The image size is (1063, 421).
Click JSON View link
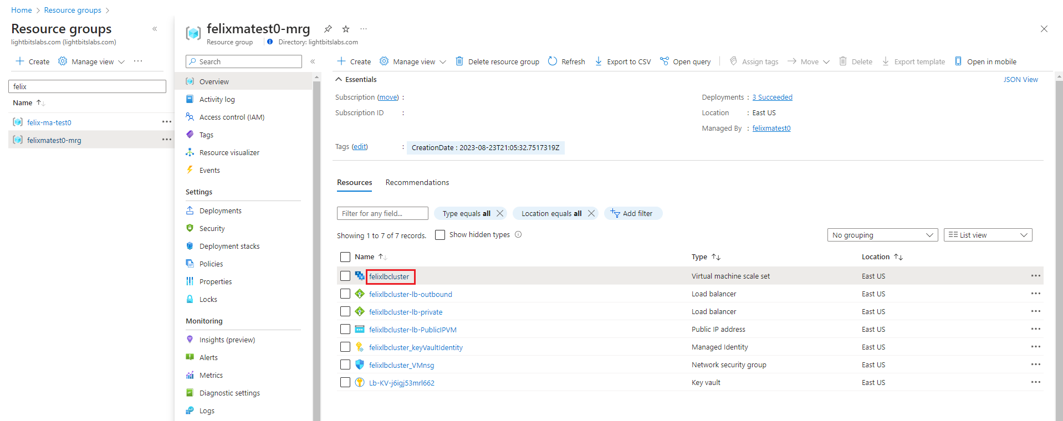(1020, 79)
